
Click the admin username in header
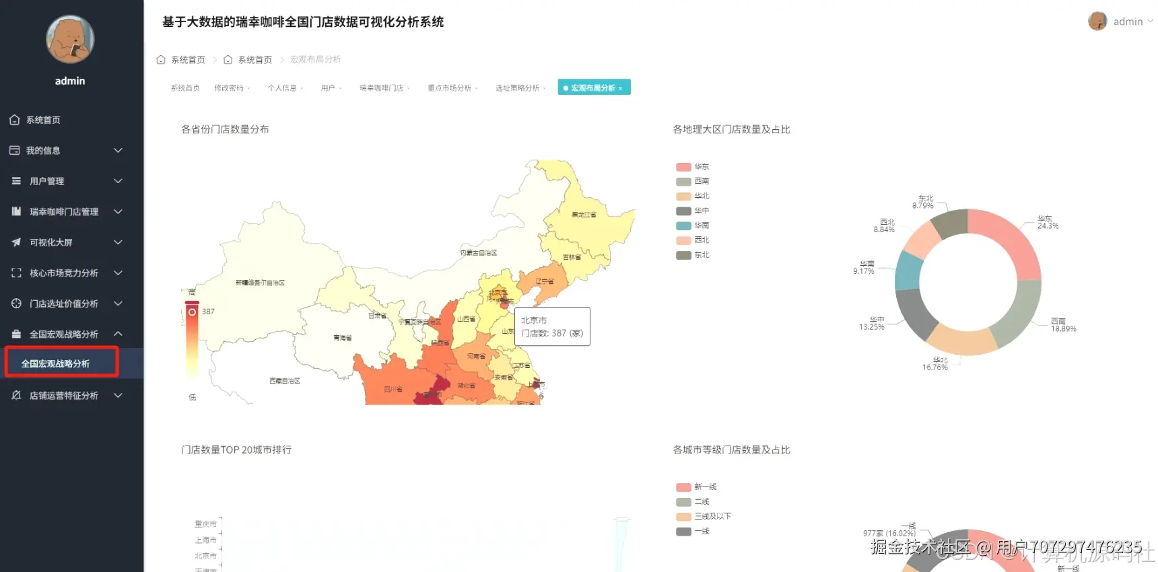(1128, 22)
